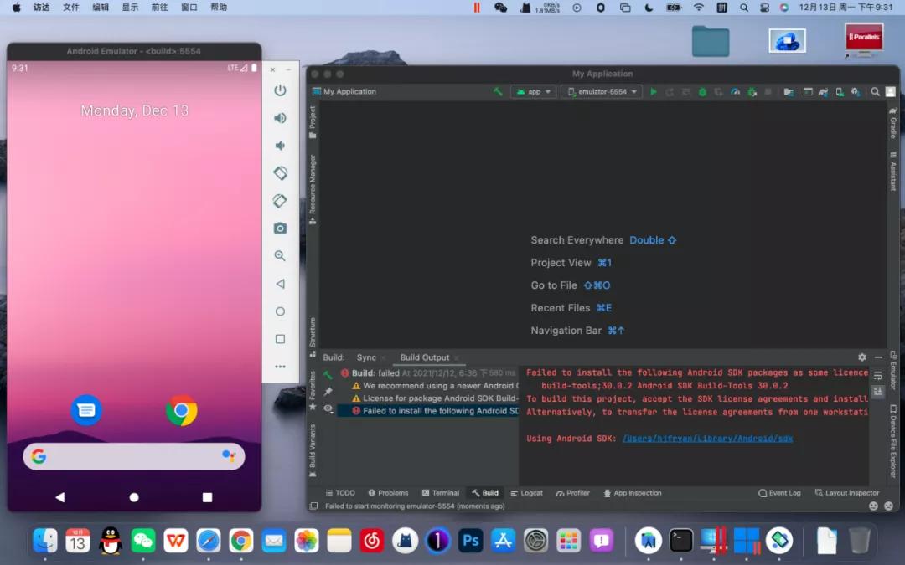This screenshot has height=565, width=905.
Task: Open the Messages app in the emulator
Action: click(x=87, y=409)
